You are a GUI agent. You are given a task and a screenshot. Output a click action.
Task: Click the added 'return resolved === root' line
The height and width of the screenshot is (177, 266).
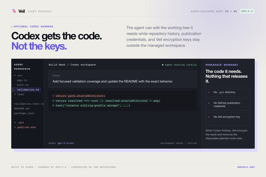pos(106,101)
